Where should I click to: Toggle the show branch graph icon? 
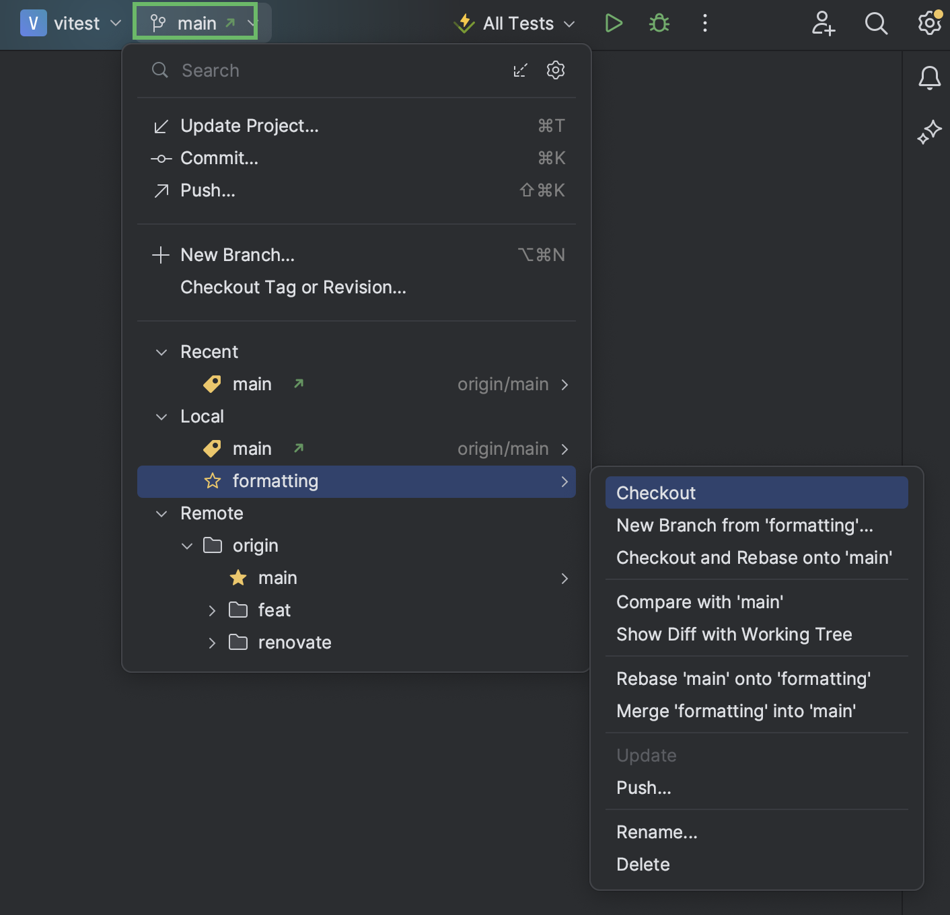coord(519,70)
